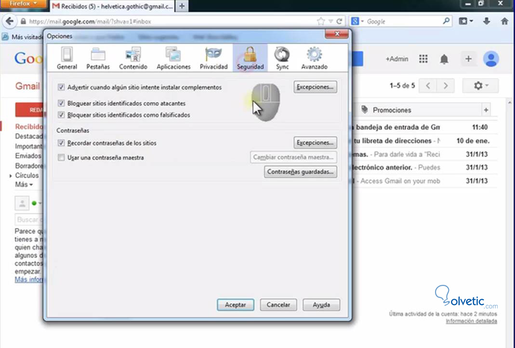This screenshot has height=348, width=515.
Task: Toggle Recordar contraseñas de los sitios
Action: (x=61, y=143)
